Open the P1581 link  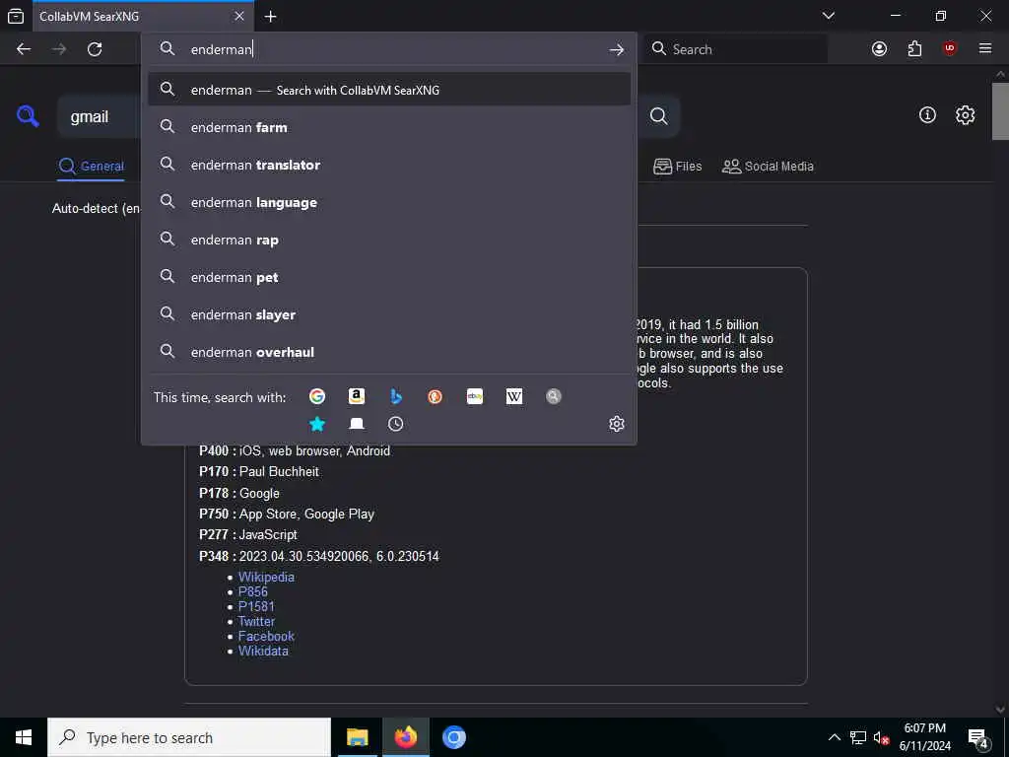click(256, 606)
